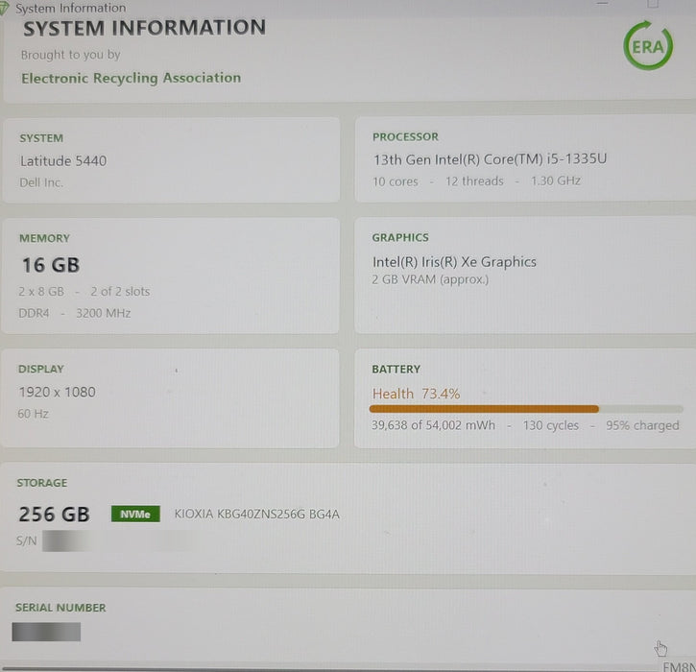The width and height of the screenshot is (696, 672).
Task: Click the Electronic Recycling Association link
Action: coord(131,78)
